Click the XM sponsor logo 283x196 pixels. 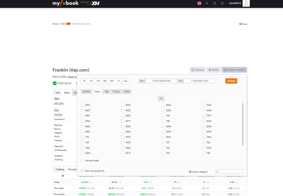click(x=95, y=3)
